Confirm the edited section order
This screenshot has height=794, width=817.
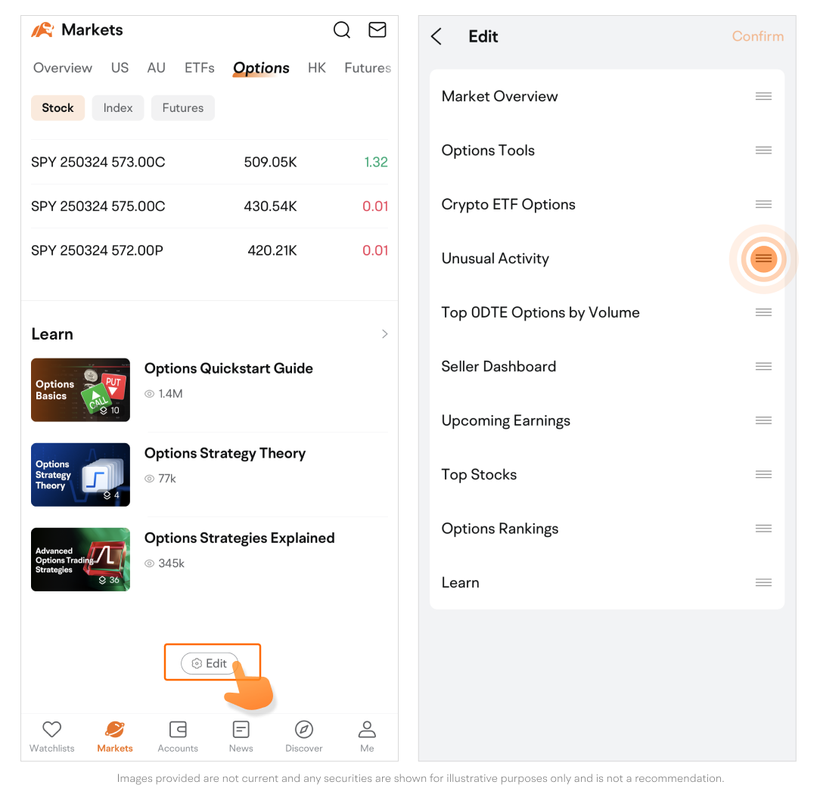point(757,36)
